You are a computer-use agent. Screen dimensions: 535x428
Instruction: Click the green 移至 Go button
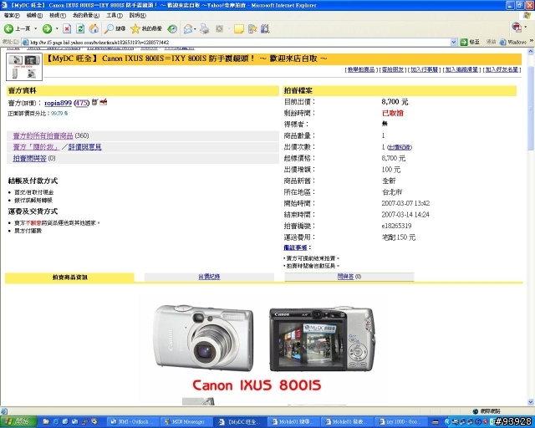pos(470,42)
